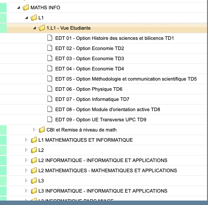Select L2 MATHEMATIQUES - MATHEMATIQUES ET APPLICATIONS
Viewport: 208px width, 205px height.
pyautogui.click(x=108, y=170)
